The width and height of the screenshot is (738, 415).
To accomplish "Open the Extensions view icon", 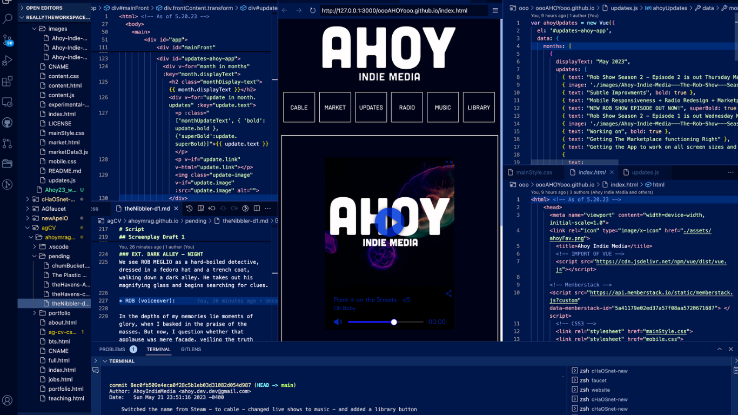I will [8, 81].
